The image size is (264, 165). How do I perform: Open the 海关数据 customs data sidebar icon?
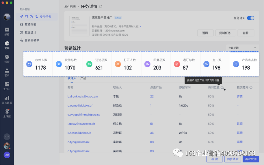pyautogui.click(x=7, y=100)
